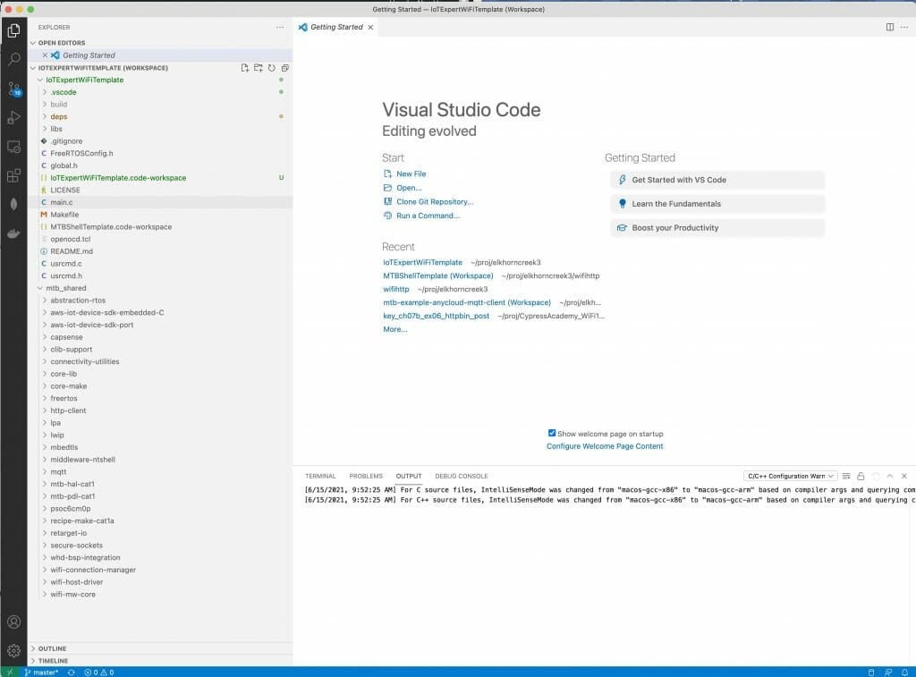Click the New File icon in Explorer header
The height and width of the screenshot is (677, 916).
pos(245,68)
